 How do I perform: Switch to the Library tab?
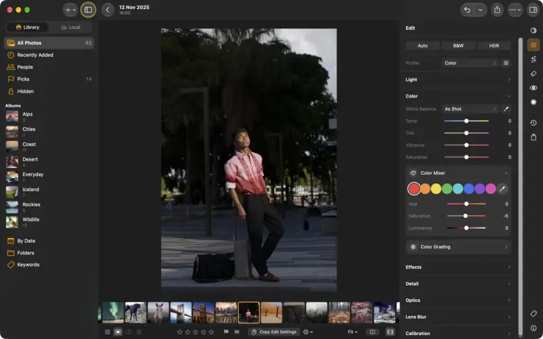click(x=28, y=27)
